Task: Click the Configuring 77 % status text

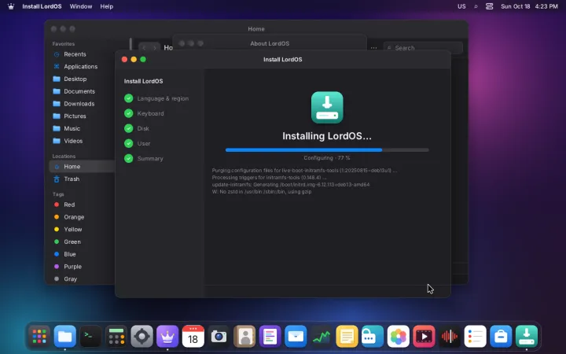Action: 327,158
